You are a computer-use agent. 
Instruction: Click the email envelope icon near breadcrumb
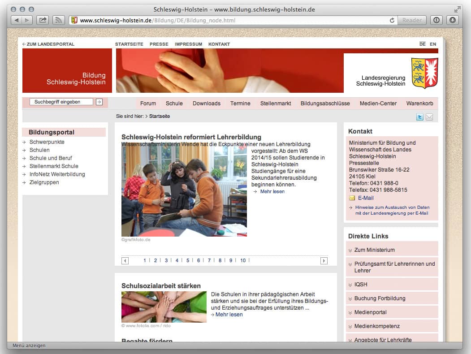point(429,117)
